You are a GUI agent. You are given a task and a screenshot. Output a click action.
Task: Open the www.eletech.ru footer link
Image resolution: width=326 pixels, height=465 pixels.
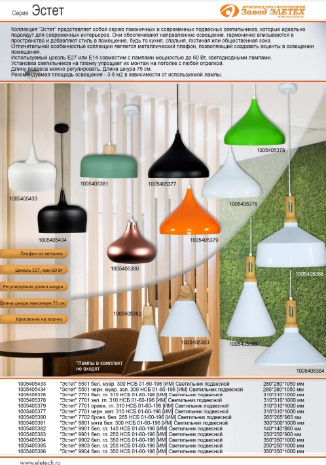40,462
